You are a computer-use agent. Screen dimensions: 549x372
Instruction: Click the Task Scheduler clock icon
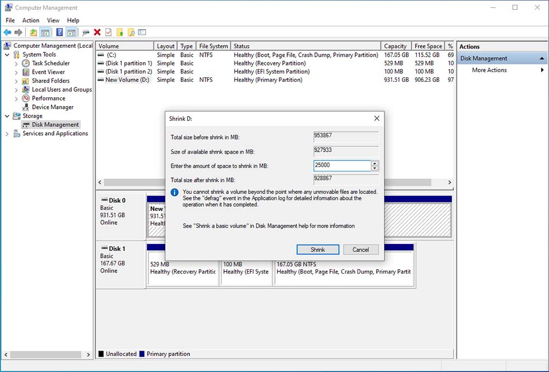26,63
